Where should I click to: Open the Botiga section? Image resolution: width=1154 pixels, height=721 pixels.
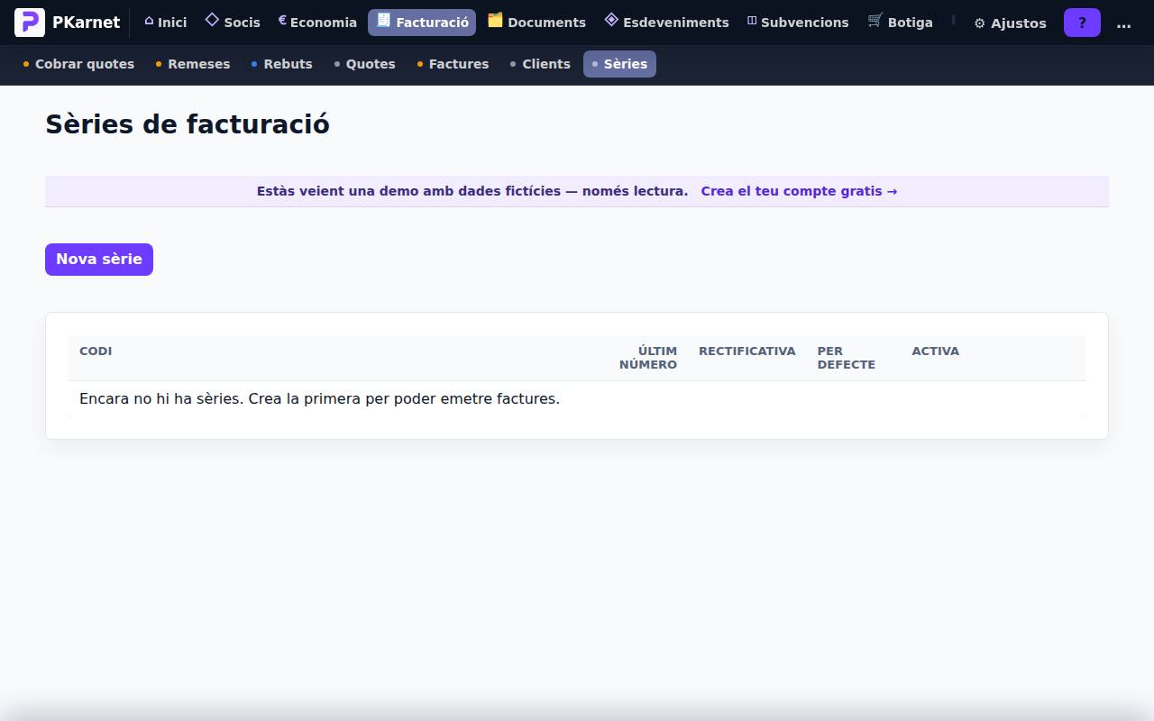(900, 23)
